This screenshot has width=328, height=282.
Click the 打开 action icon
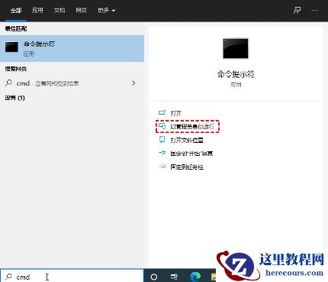[162, 112]
